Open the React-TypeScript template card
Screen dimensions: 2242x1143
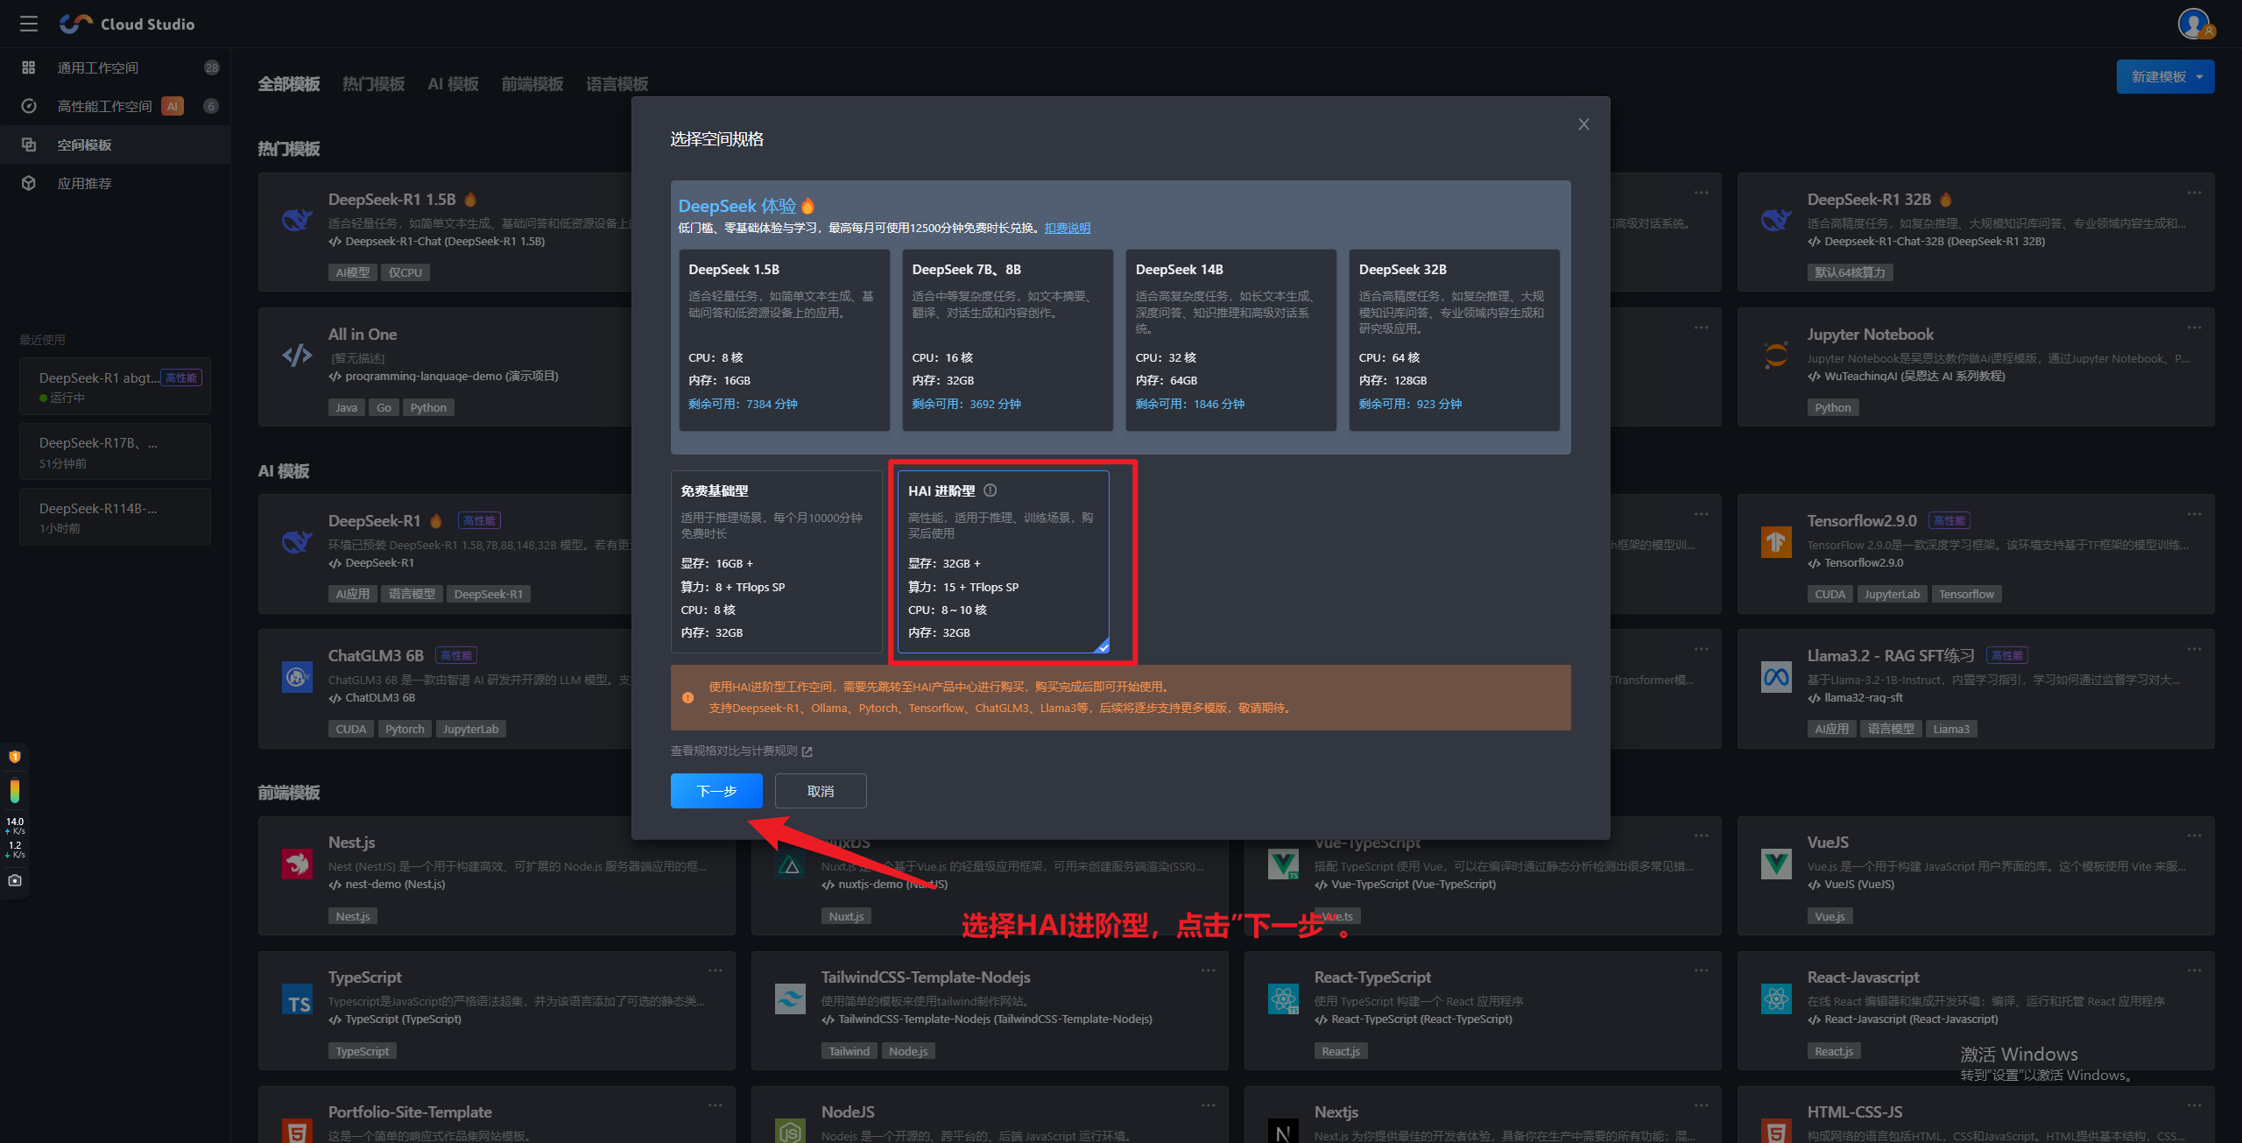pos(1483,1011)
